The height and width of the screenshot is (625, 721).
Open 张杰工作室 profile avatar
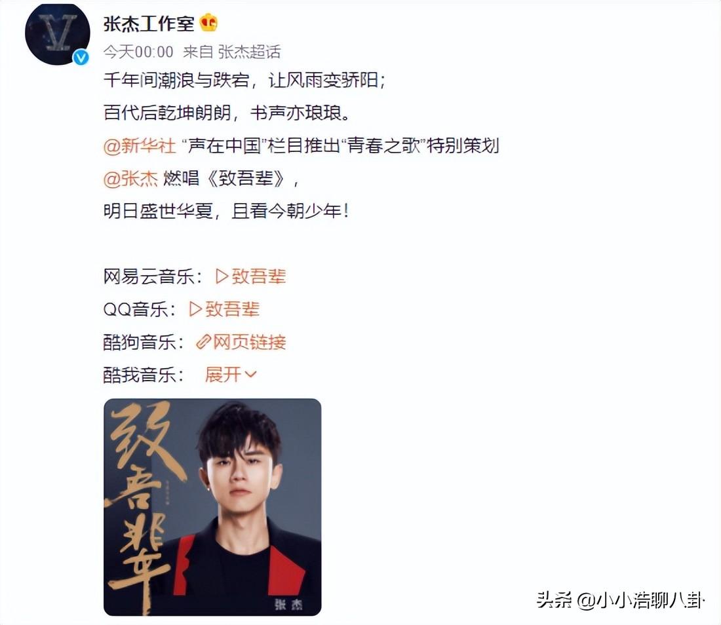tap(58, 33)
